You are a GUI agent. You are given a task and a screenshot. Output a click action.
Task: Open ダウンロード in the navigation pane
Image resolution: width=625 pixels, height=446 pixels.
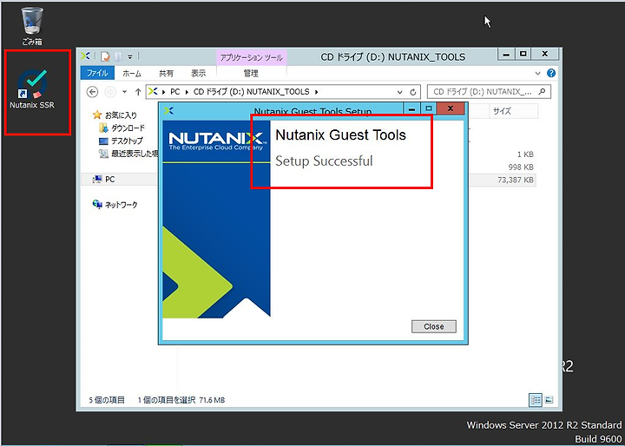tap(122, 128)
